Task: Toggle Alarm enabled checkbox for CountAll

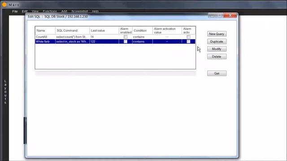Action: pyautogui.click(x=126, y=37)
